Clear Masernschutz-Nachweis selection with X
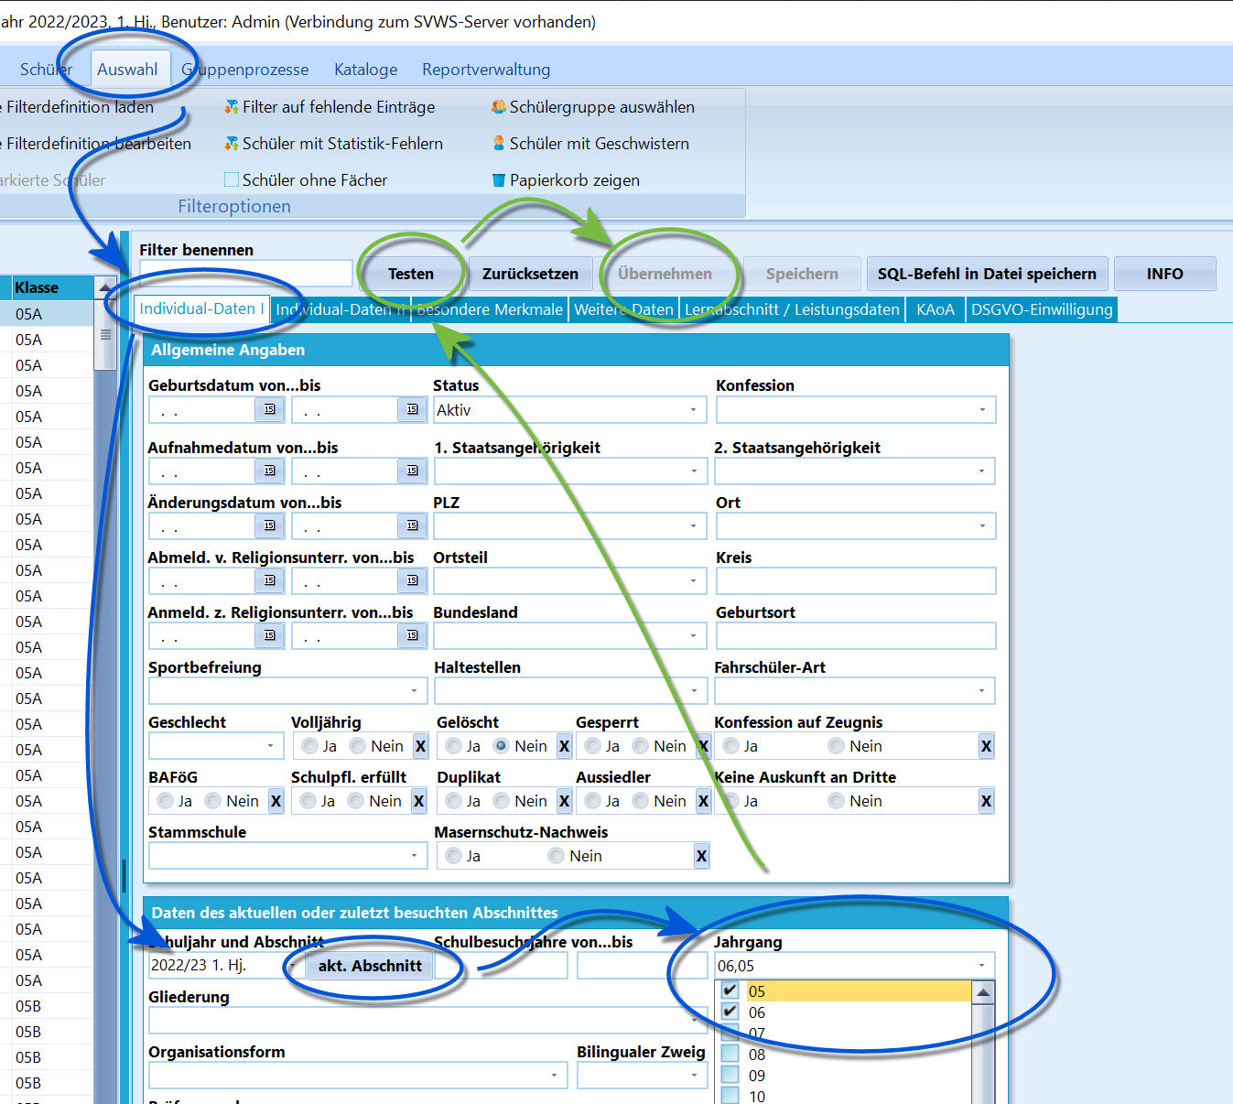Image resolution: width=1233 pixels, height=1104 pixels. (701, 856)
